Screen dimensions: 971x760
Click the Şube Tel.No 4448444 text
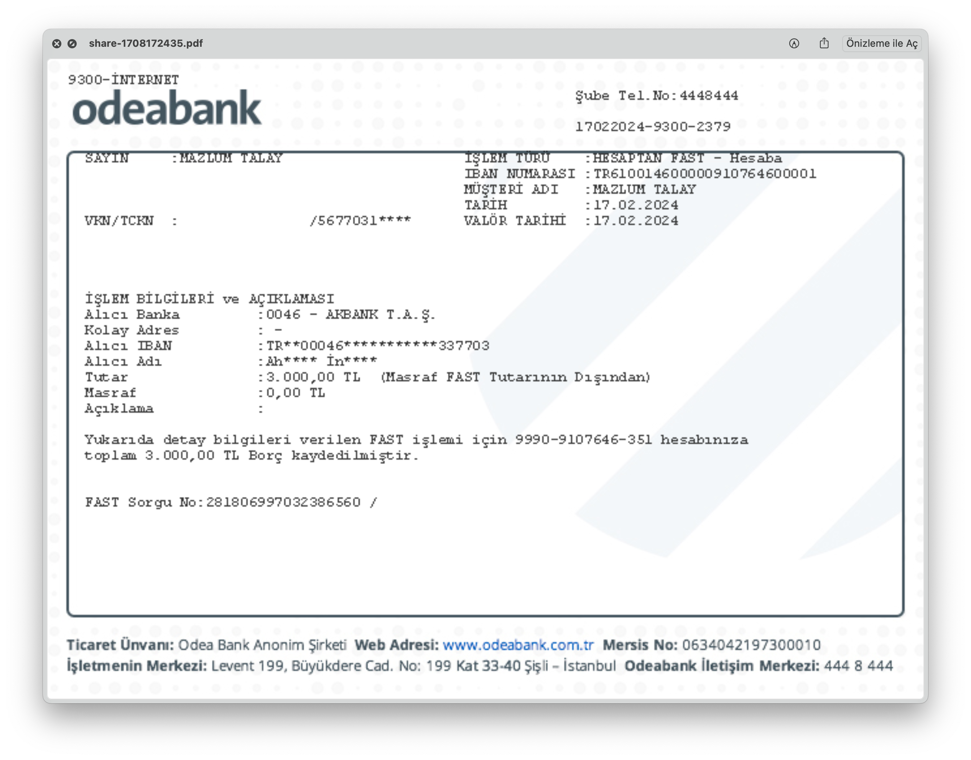click(657, 95)
